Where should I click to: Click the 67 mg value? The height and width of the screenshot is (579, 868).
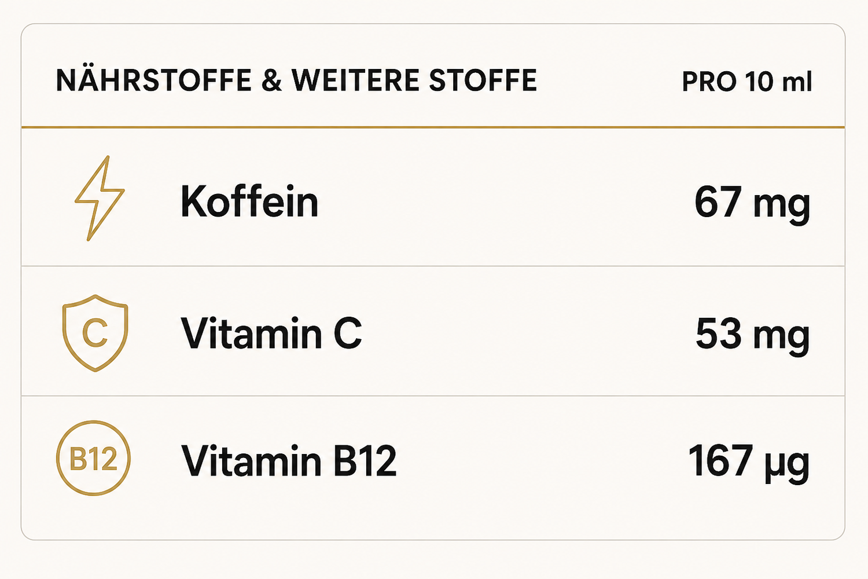coord(752,204)
